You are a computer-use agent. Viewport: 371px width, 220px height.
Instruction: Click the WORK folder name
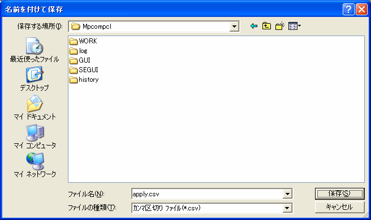point(88,41)
